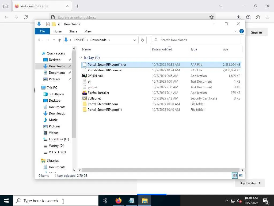
Task: Open Firefox hamburger application menu
Action: (268, 17)
